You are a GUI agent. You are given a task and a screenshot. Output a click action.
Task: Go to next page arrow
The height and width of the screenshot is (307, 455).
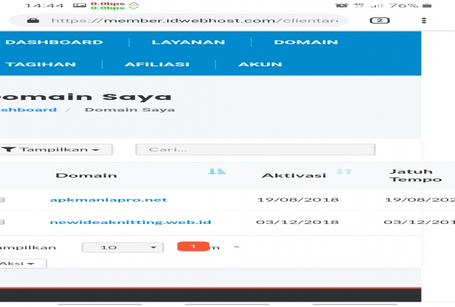click(236, 247)
